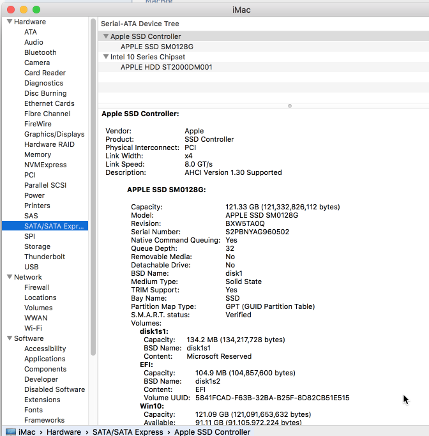Click the sidebar vertical scrollbar
Viewport: 429px width, 436px height.
coord(93,187)
